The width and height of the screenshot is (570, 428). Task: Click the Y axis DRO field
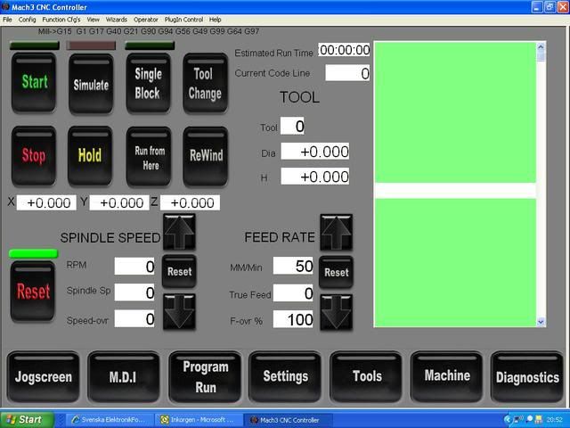tap(119, 202)
